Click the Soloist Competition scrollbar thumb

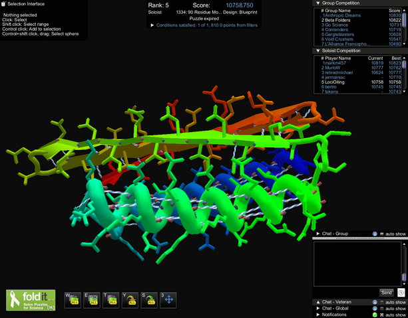click(x=404, y=64)
